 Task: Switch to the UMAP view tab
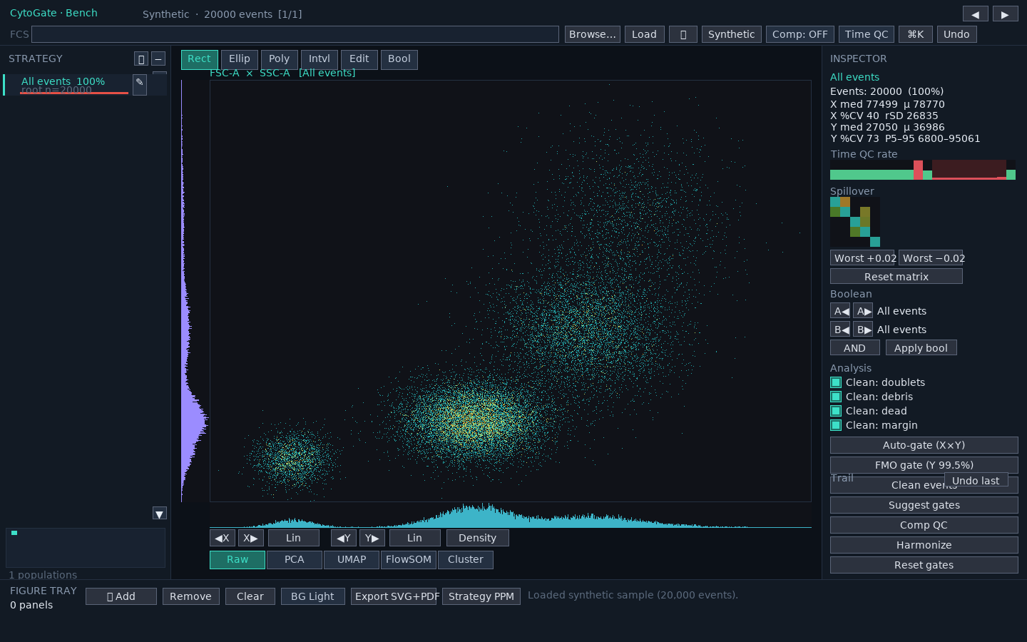[352, 560]
